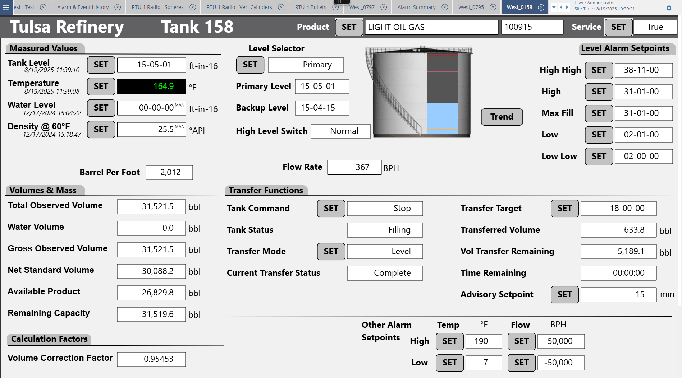
Task: Click the Transfer Target 18-00-00 field
Action: coord(619,209)
